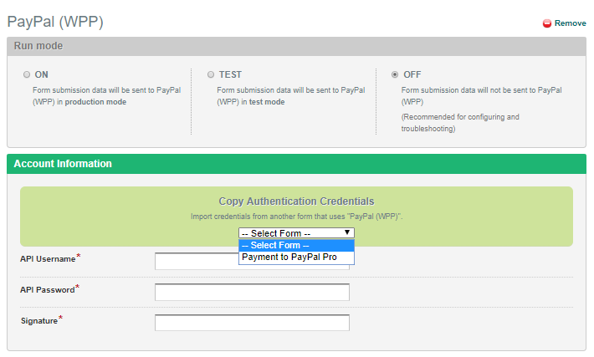Image resolution: width=594 pixels, height=357 pixels.
Task: Click the PayPal (WPP) page heading
Action: click(55, 22)
